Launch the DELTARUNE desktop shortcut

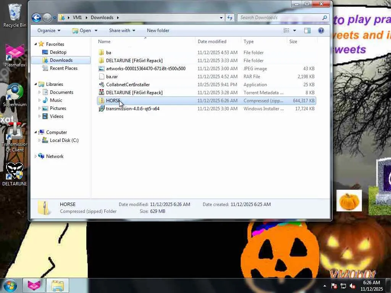[15, 174]
